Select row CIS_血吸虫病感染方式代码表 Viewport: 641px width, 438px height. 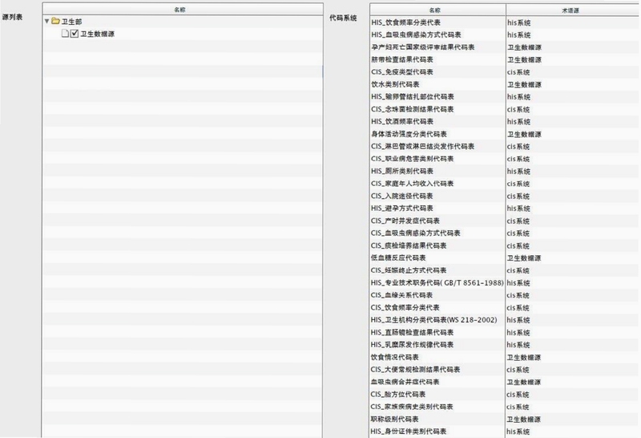pyautogui.click(x=505, y=233)
